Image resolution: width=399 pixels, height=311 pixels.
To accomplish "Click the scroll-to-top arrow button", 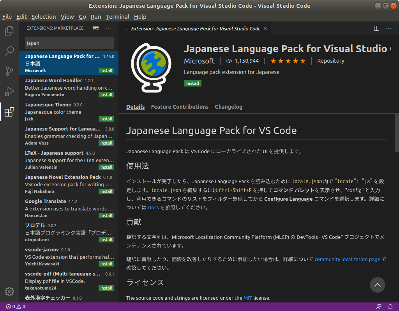I will 377,285.
